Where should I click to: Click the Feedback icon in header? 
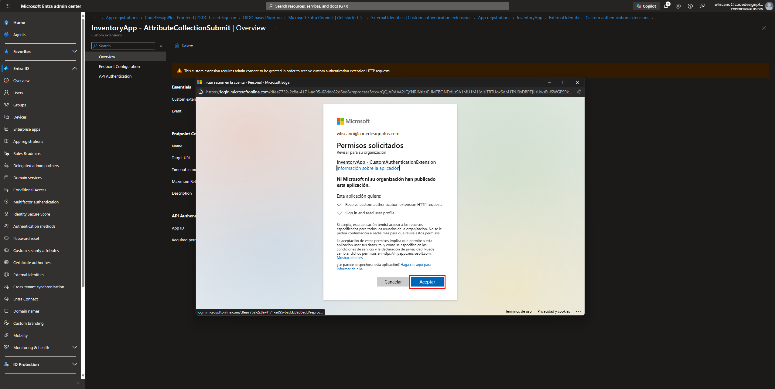point(702,6)
